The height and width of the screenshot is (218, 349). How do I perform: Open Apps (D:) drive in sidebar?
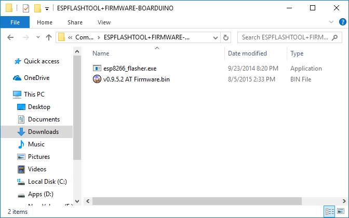pos(41,194)
